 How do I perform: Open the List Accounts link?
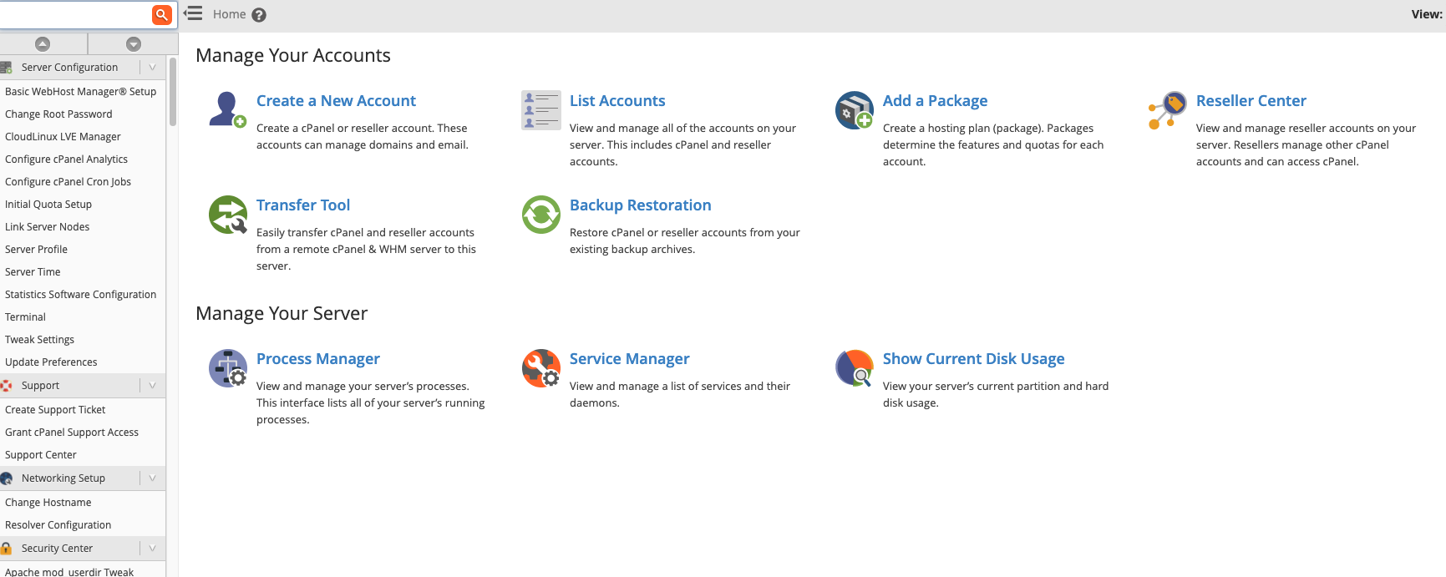pos(617,101)
